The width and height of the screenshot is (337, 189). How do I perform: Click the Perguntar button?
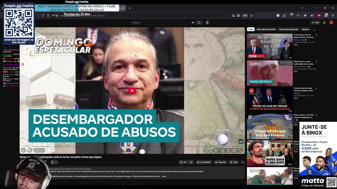coord(220,162)
